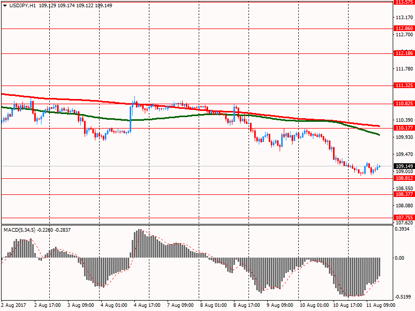Click the 108.550 price scale value

(404, 188)
